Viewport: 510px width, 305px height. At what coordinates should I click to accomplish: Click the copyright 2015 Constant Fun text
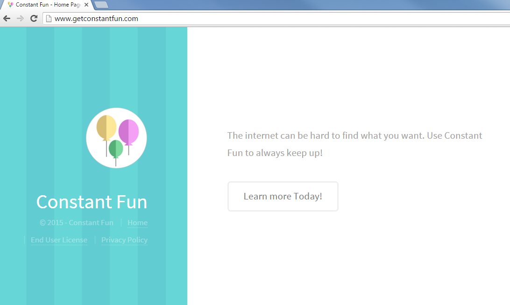point(76,223)
